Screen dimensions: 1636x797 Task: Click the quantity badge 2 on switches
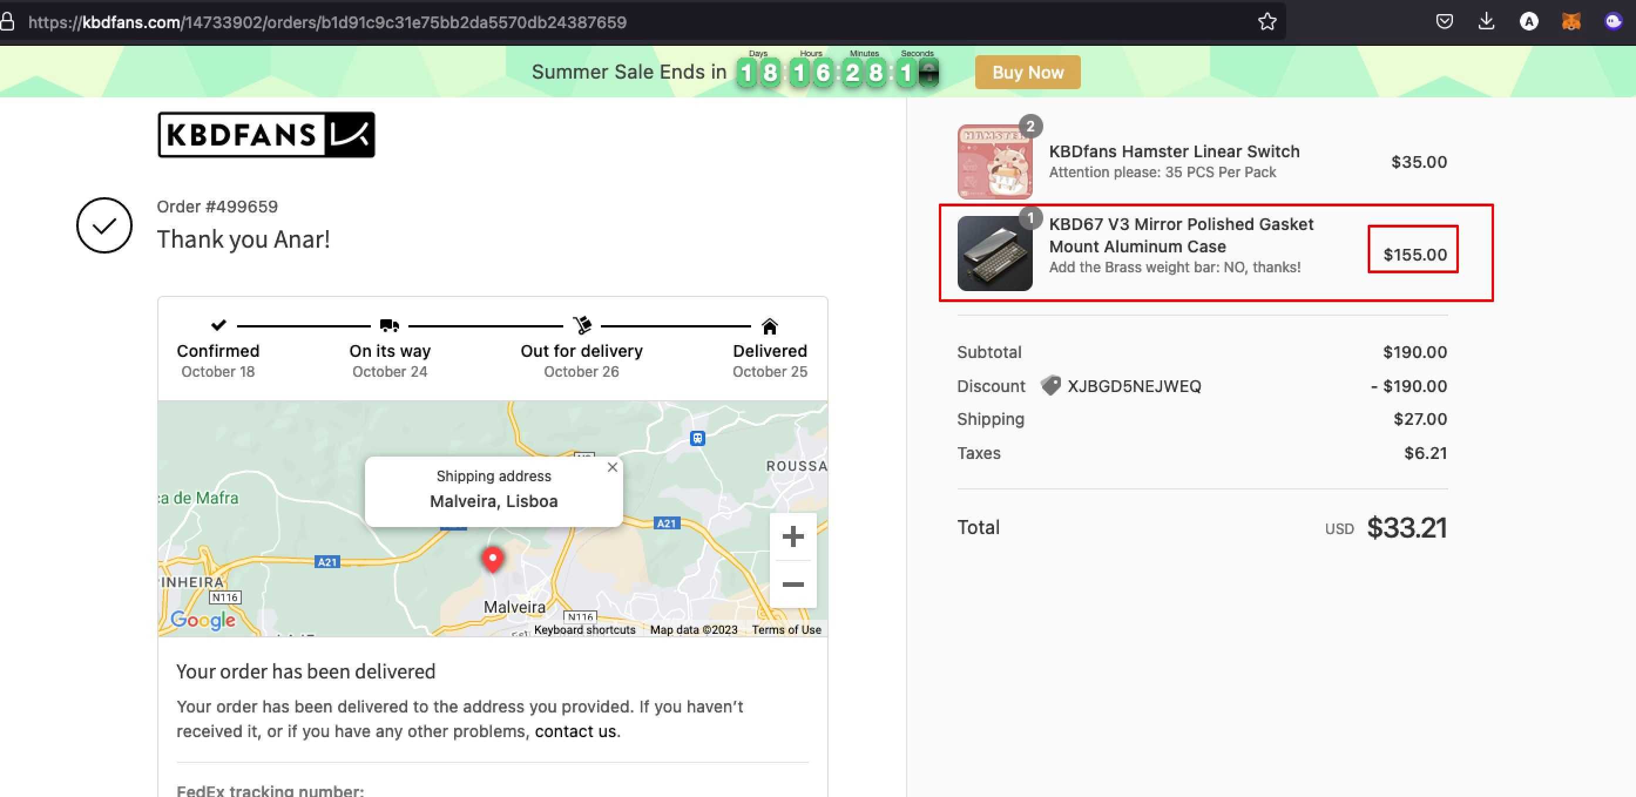(x=1030, y=126)
